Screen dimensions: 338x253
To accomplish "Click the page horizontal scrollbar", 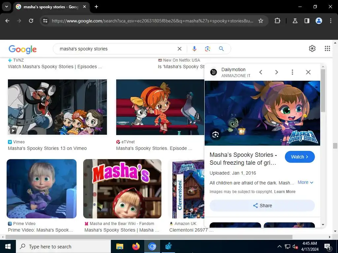I will point(149,237).
